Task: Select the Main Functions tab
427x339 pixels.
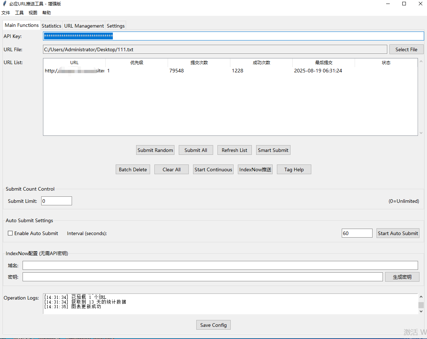Action: (x=22, y=25)
